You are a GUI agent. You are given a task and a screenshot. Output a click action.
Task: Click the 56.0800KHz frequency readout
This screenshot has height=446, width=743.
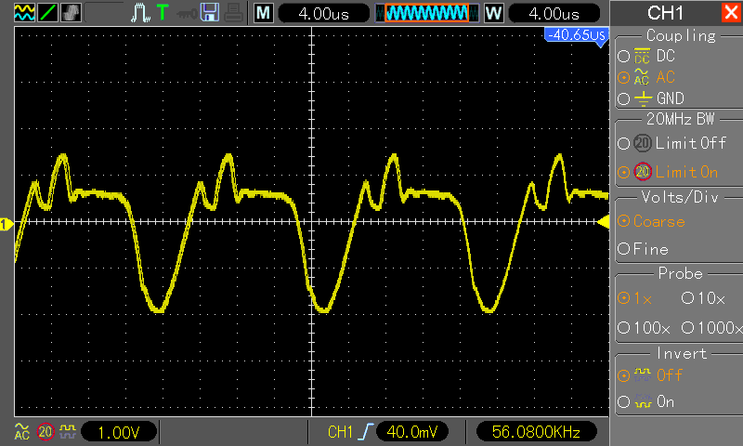pos(538,432)
